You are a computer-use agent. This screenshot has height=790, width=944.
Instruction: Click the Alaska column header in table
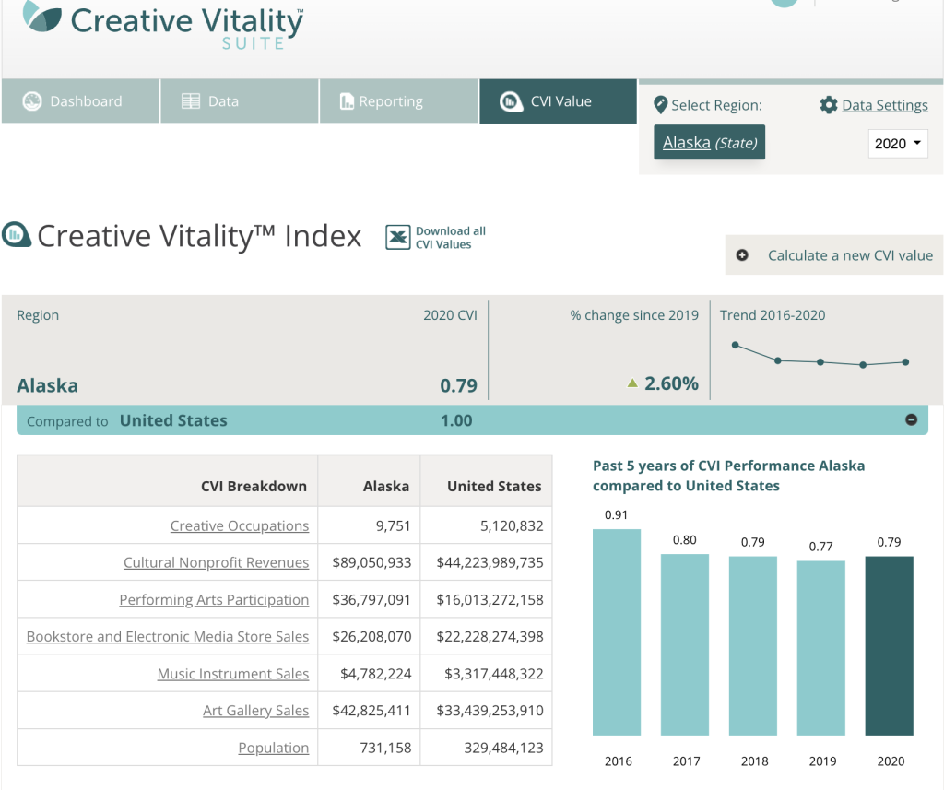click(386, 486)
